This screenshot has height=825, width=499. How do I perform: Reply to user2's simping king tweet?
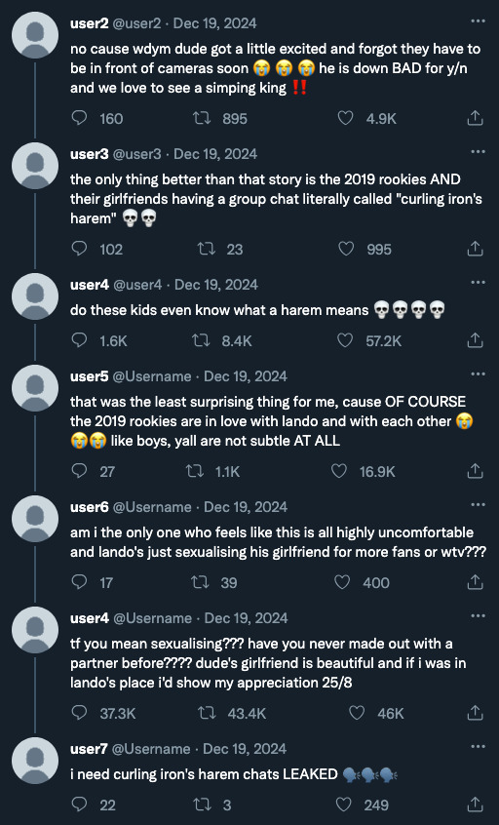pyautogui.click(x=79, y=118)
